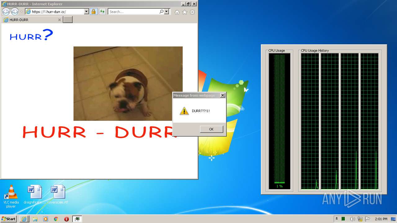Click the 2:01 PM clock
The width and height of the screenshot is (397, 223).
pyautogui.click(x=381, y=219)
